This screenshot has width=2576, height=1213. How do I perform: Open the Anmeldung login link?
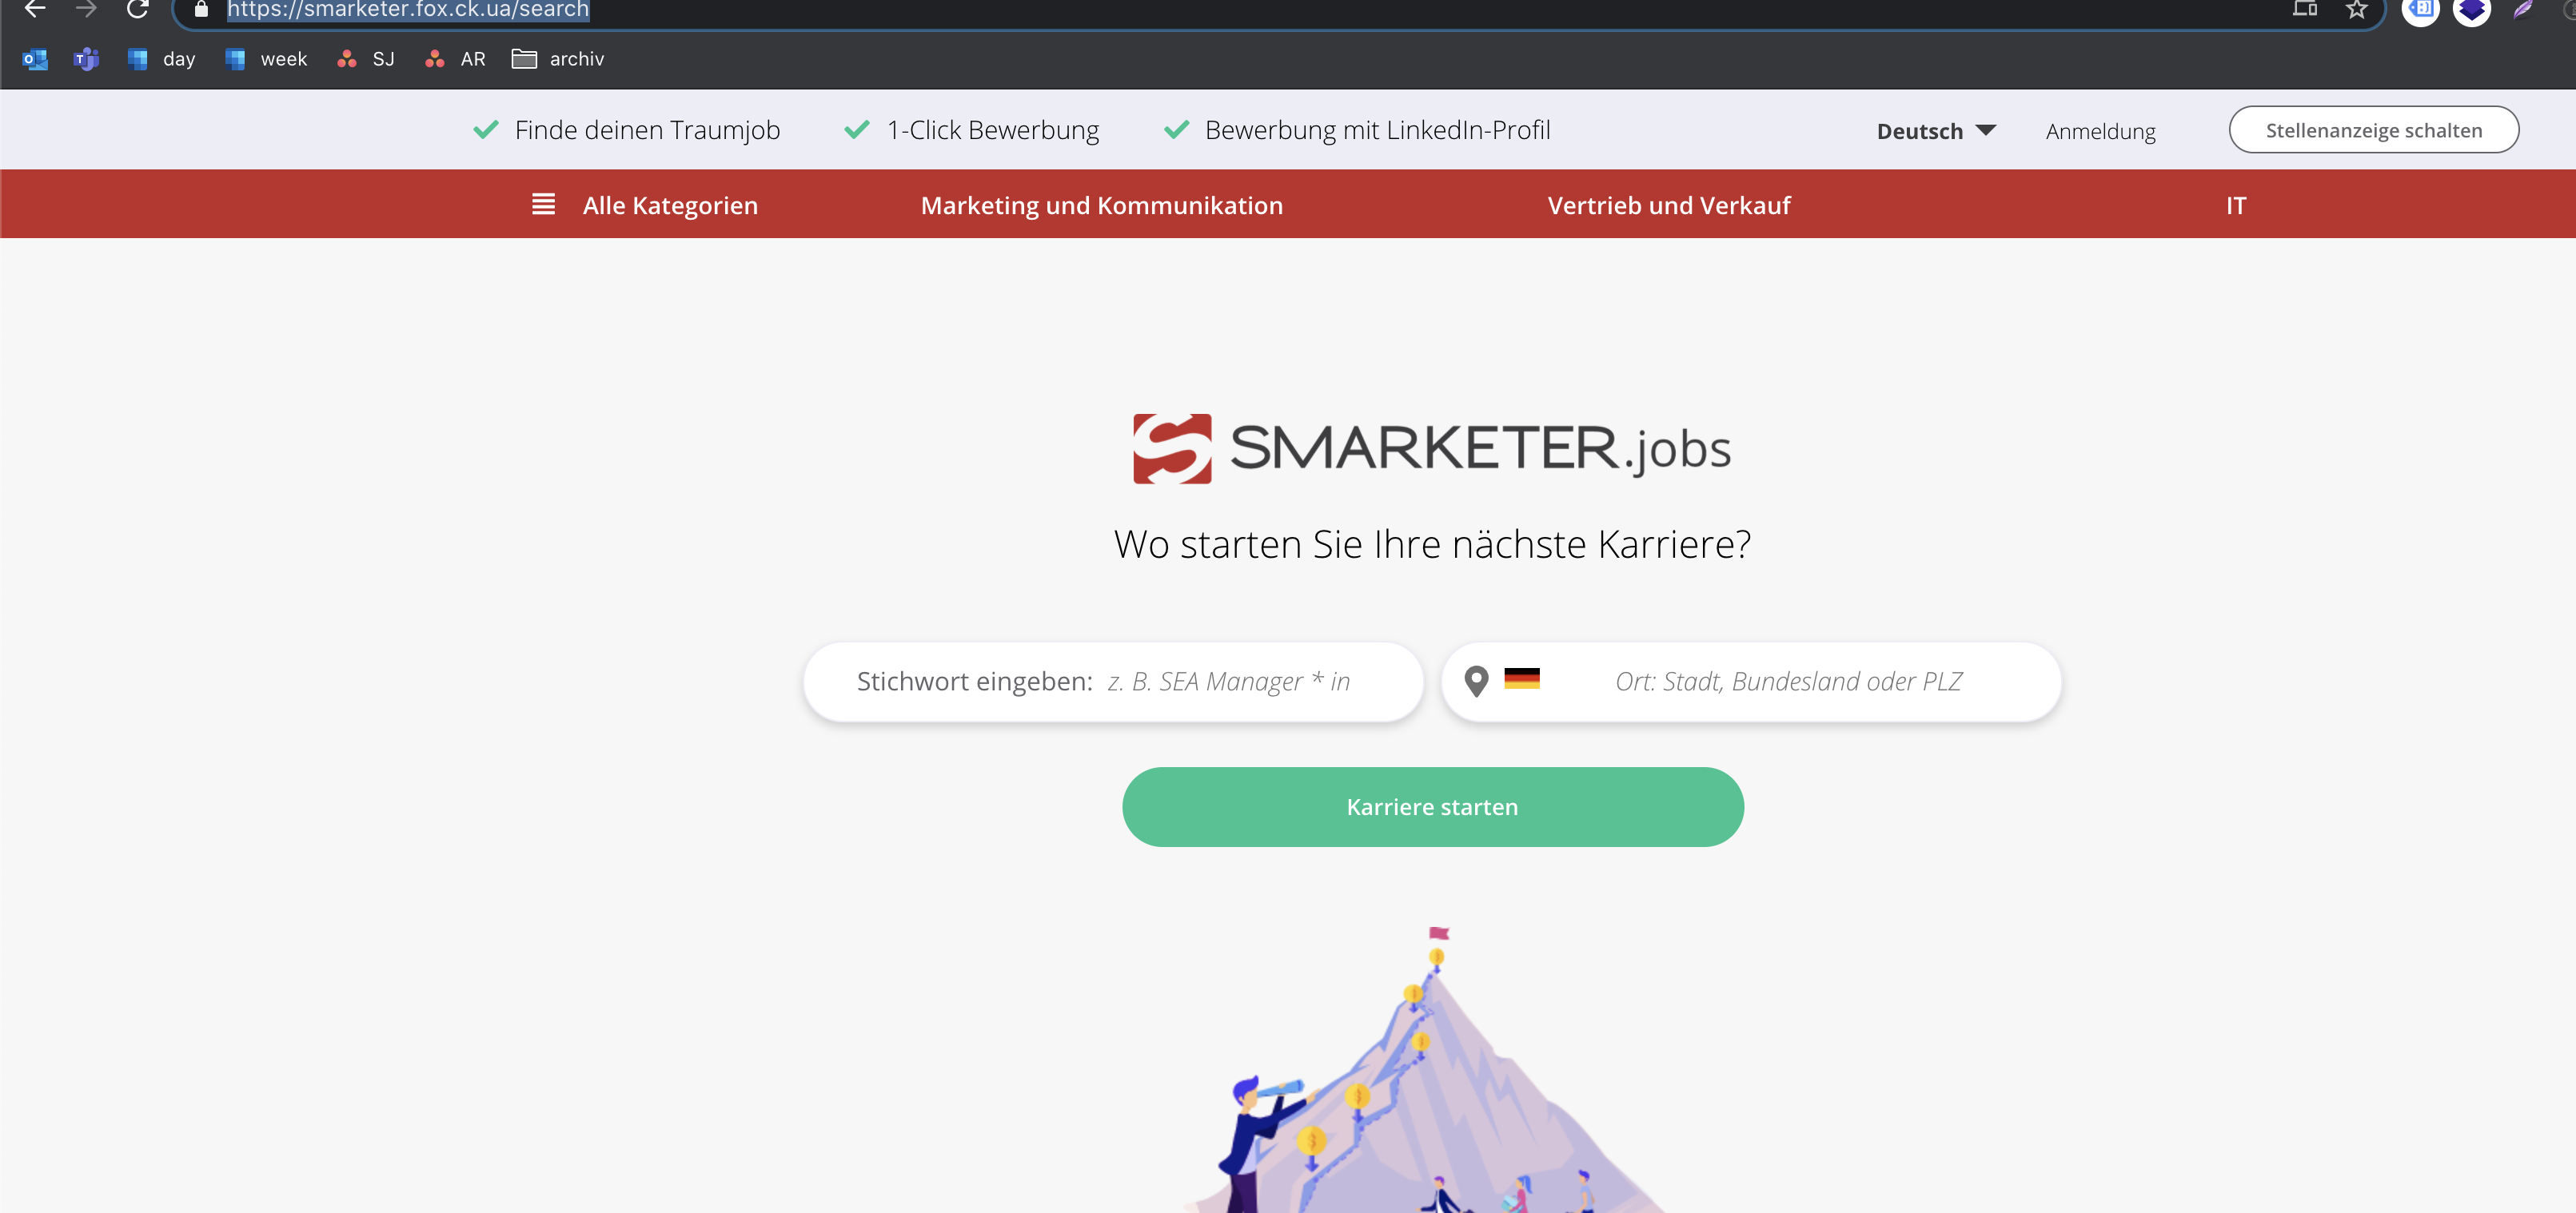[x=2100, y=131]
